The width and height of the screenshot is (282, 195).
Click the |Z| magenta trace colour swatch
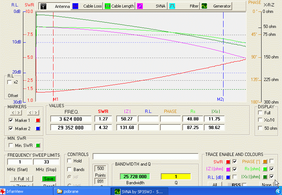[x=228, y=169]
